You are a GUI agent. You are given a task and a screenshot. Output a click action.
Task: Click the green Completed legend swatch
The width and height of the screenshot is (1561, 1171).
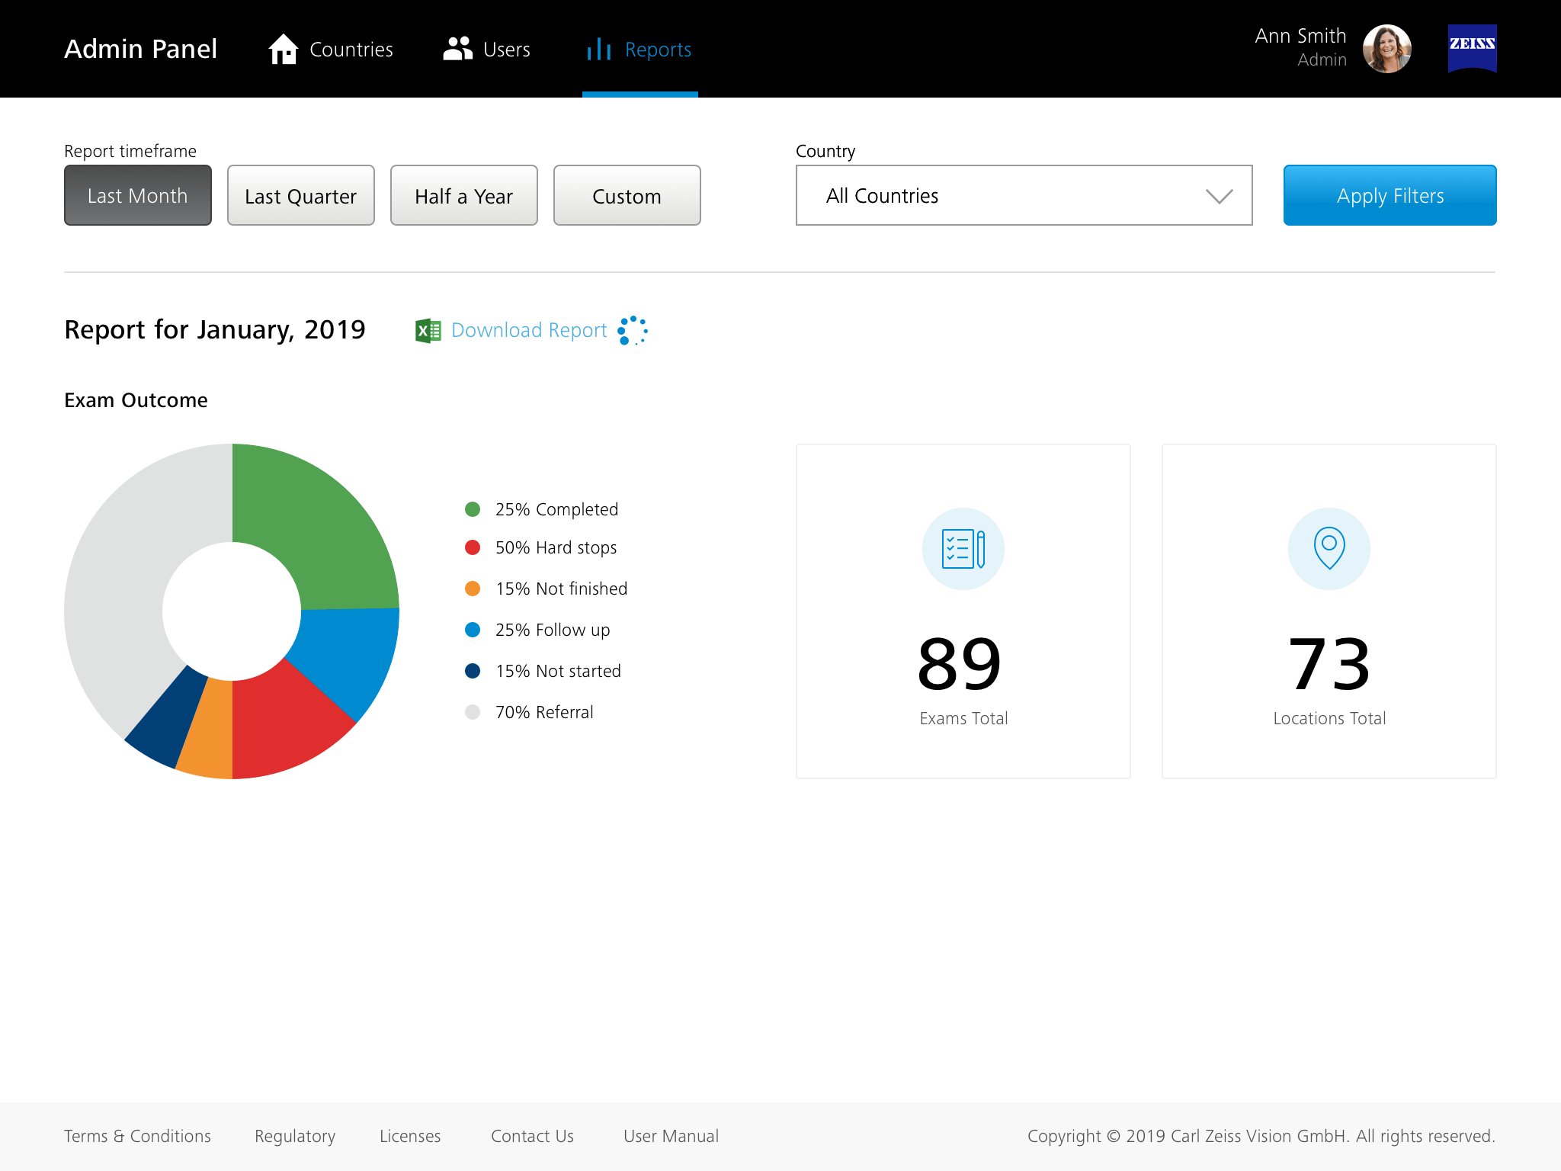tap(473, 509)
